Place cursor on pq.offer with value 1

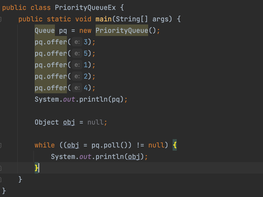(x=51, y=65)
